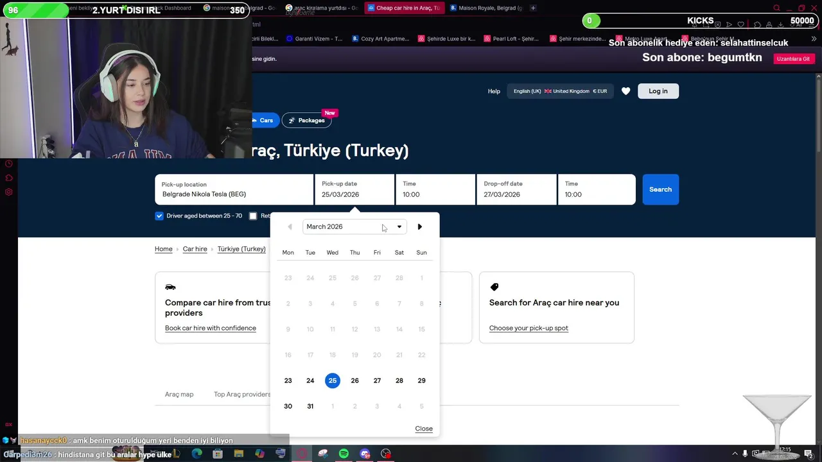Open the Top Araç providers section tab

[242, 394]
